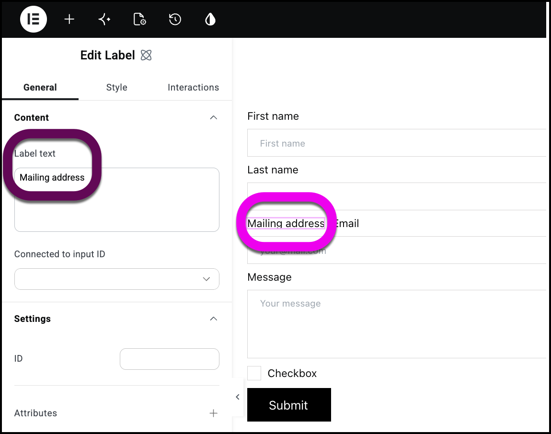The width and height of the screenshot is (551, 434).
Task: Collapse the Content section chevron
Action: coord(213,117)
